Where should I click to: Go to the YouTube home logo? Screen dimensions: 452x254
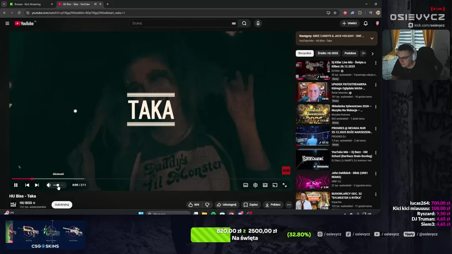click(x=24, y=23)
